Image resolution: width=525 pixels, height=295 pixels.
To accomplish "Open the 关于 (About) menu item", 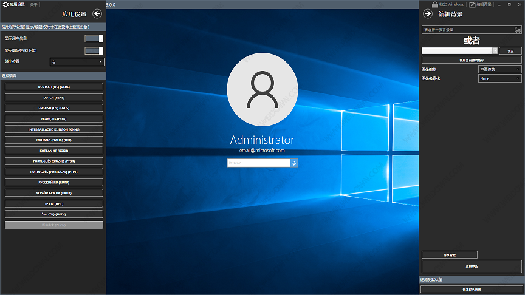I will (33, 5).
